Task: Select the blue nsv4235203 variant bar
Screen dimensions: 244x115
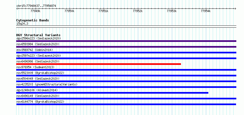Action: tap(126, 87)
